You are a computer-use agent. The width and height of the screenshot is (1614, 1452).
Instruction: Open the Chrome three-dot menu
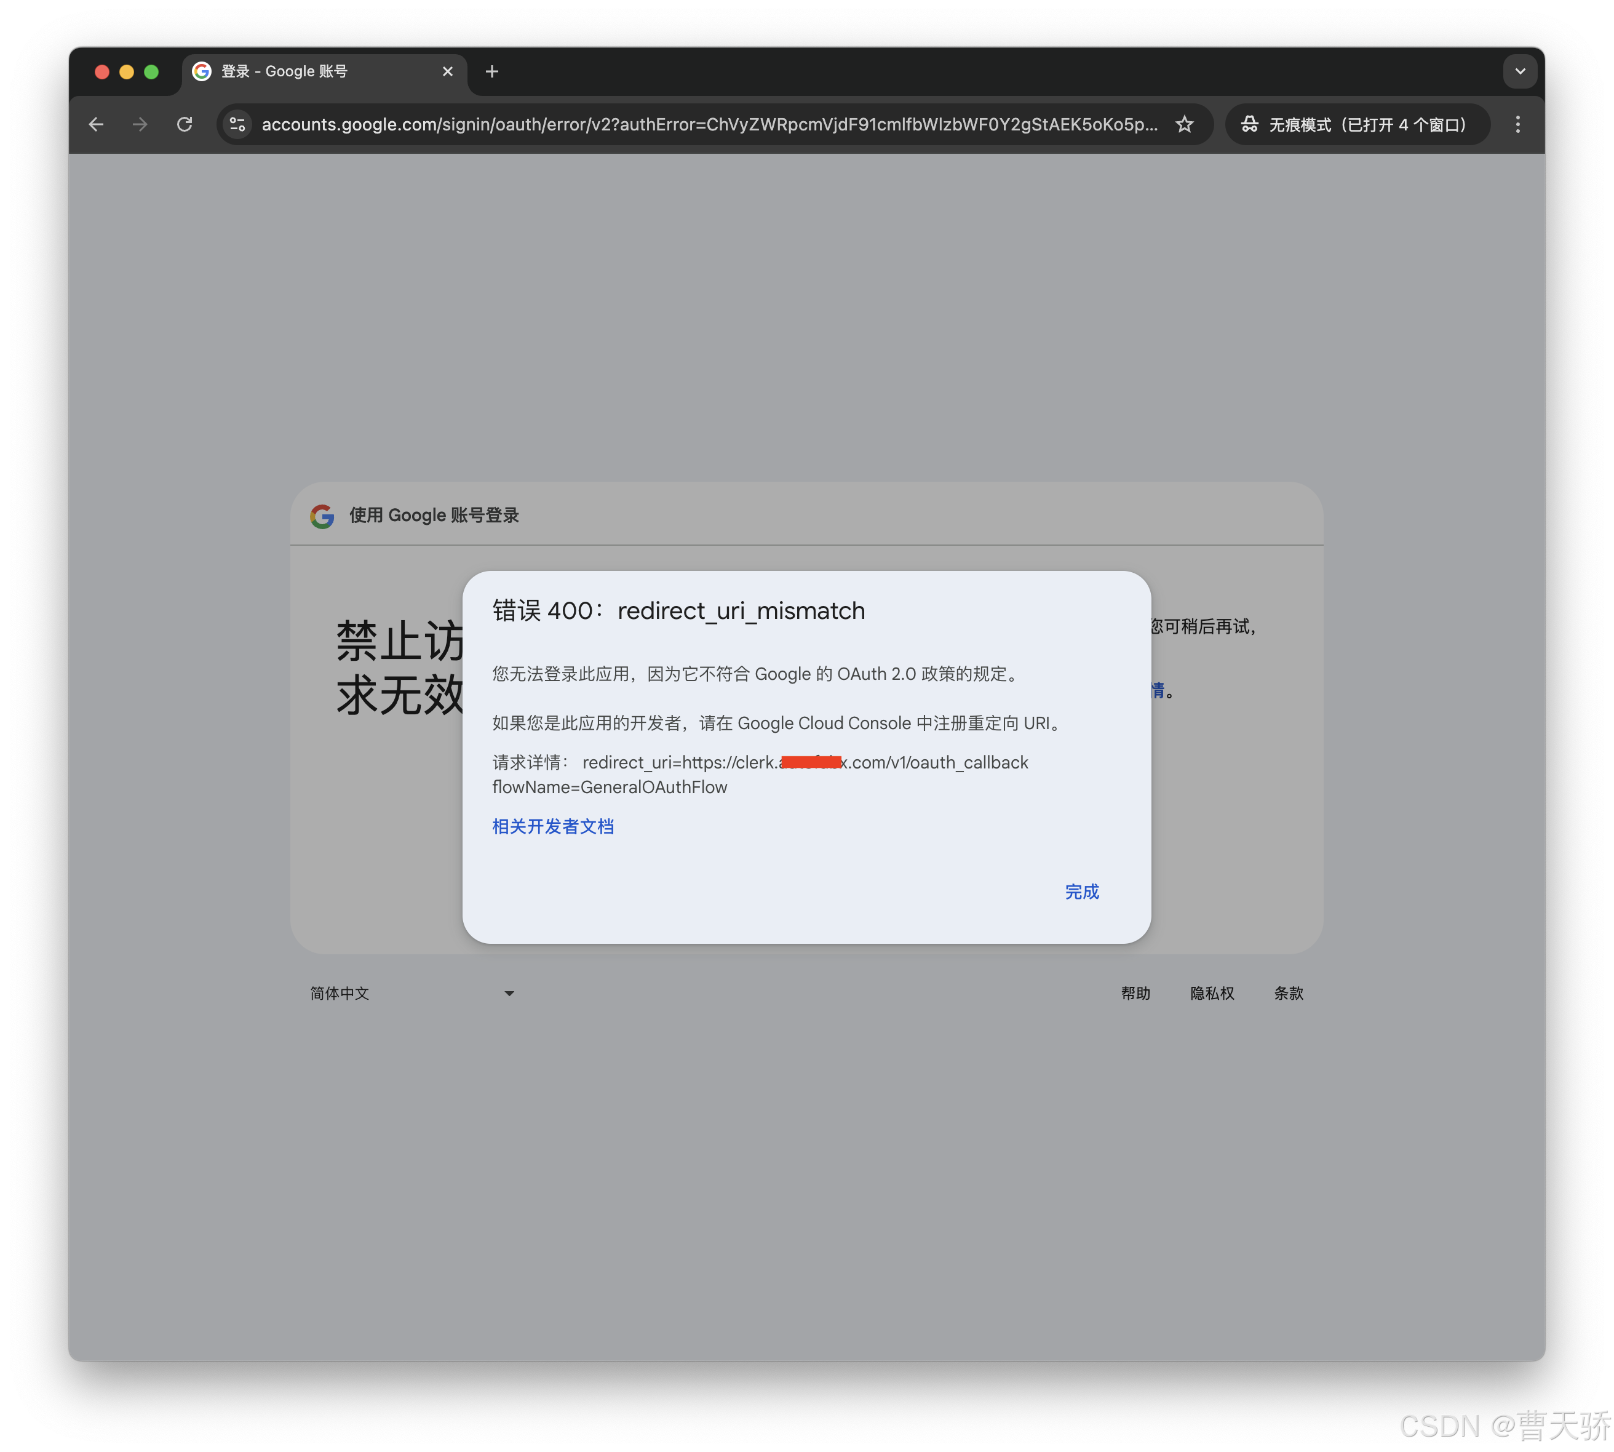(1517, 124)
